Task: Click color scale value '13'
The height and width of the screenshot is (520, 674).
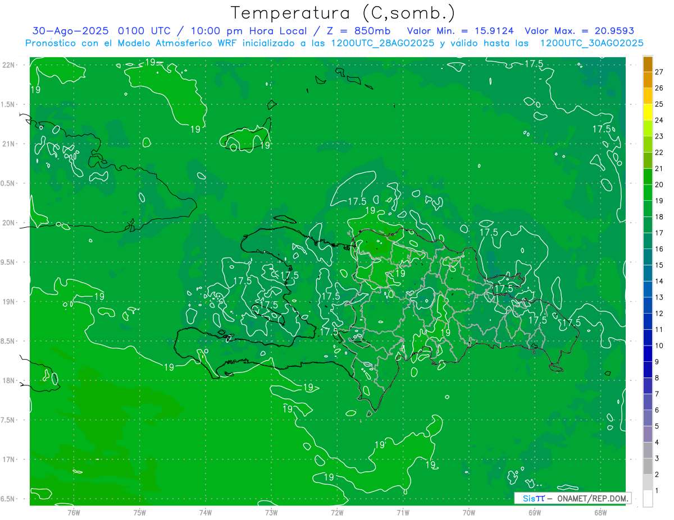Action: point(659,297)
